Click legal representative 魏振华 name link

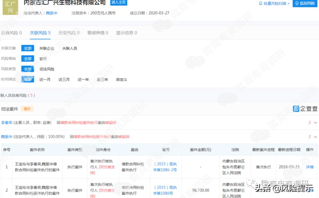click(x=6, y=136)
